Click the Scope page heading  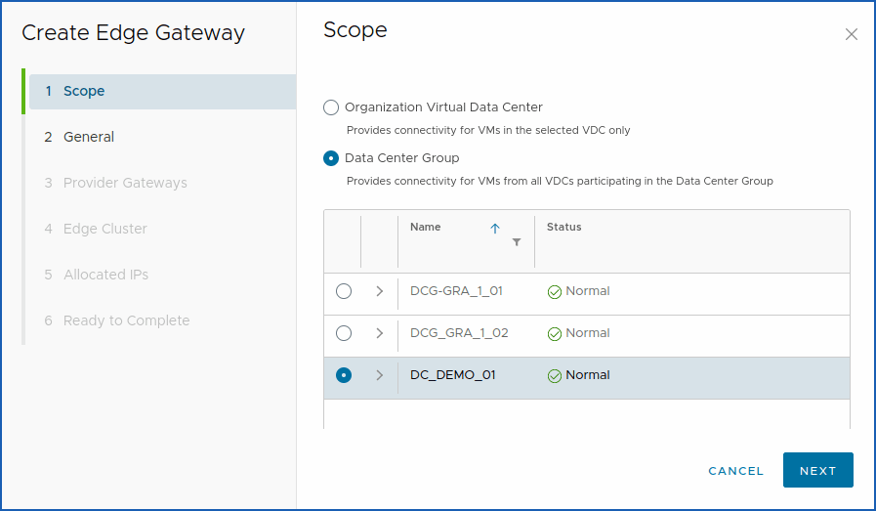(355, 29)
